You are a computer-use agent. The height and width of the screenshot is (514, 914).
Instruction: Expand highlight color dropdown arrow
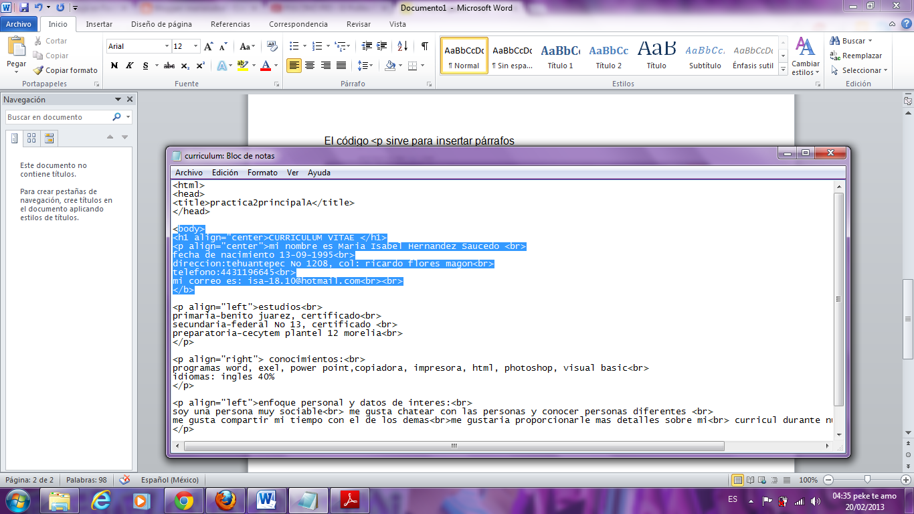click(x=253, y=66)
